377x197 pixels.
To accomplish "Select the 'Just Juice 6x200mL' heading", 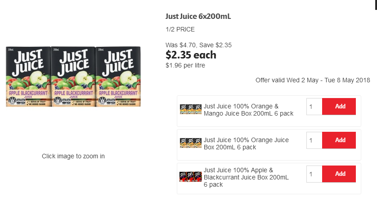I will click(198, 16).
